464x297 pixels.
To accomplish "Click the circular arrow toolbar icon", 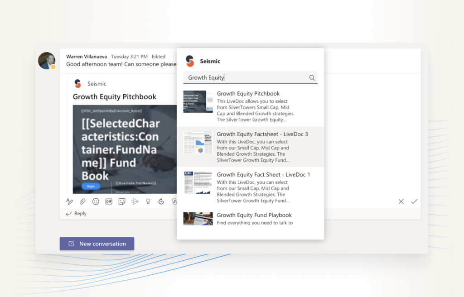I will pyautogui.click(x=161, y=201).
